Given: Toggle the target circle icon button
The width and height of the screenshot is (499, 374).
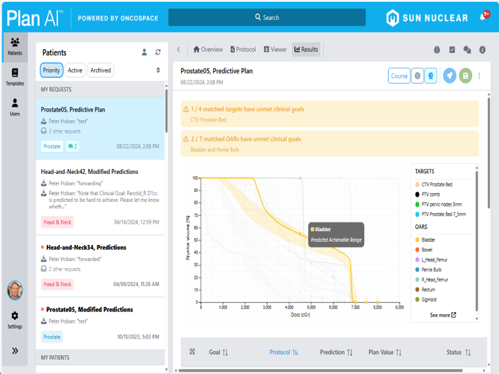Looking at the screenshot, I should pos(417,76).
